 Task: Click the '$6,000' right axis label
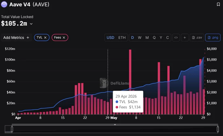tap(212, 49)
